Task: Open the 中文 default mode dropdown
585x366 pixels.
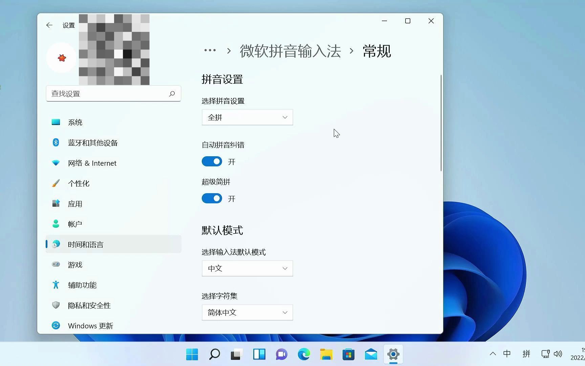Action: [x=247, y=268]
